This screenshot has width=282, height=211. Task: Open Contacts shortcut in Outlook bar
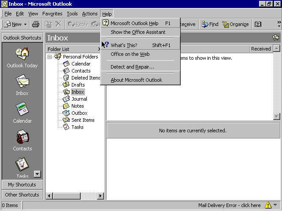[22, 137]
